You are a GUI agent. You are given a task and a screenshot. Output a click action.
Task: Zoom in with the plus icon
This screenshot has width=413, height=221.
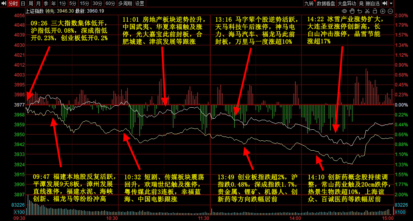(383, 11)
